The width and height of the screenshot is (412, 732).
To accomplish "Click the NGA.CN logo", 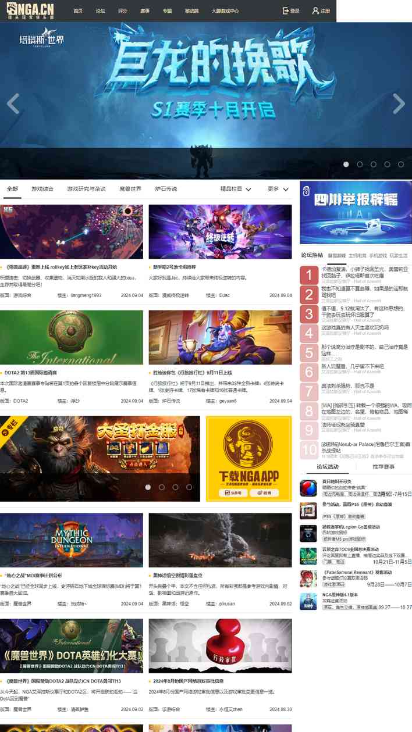I will click(30, 10).
